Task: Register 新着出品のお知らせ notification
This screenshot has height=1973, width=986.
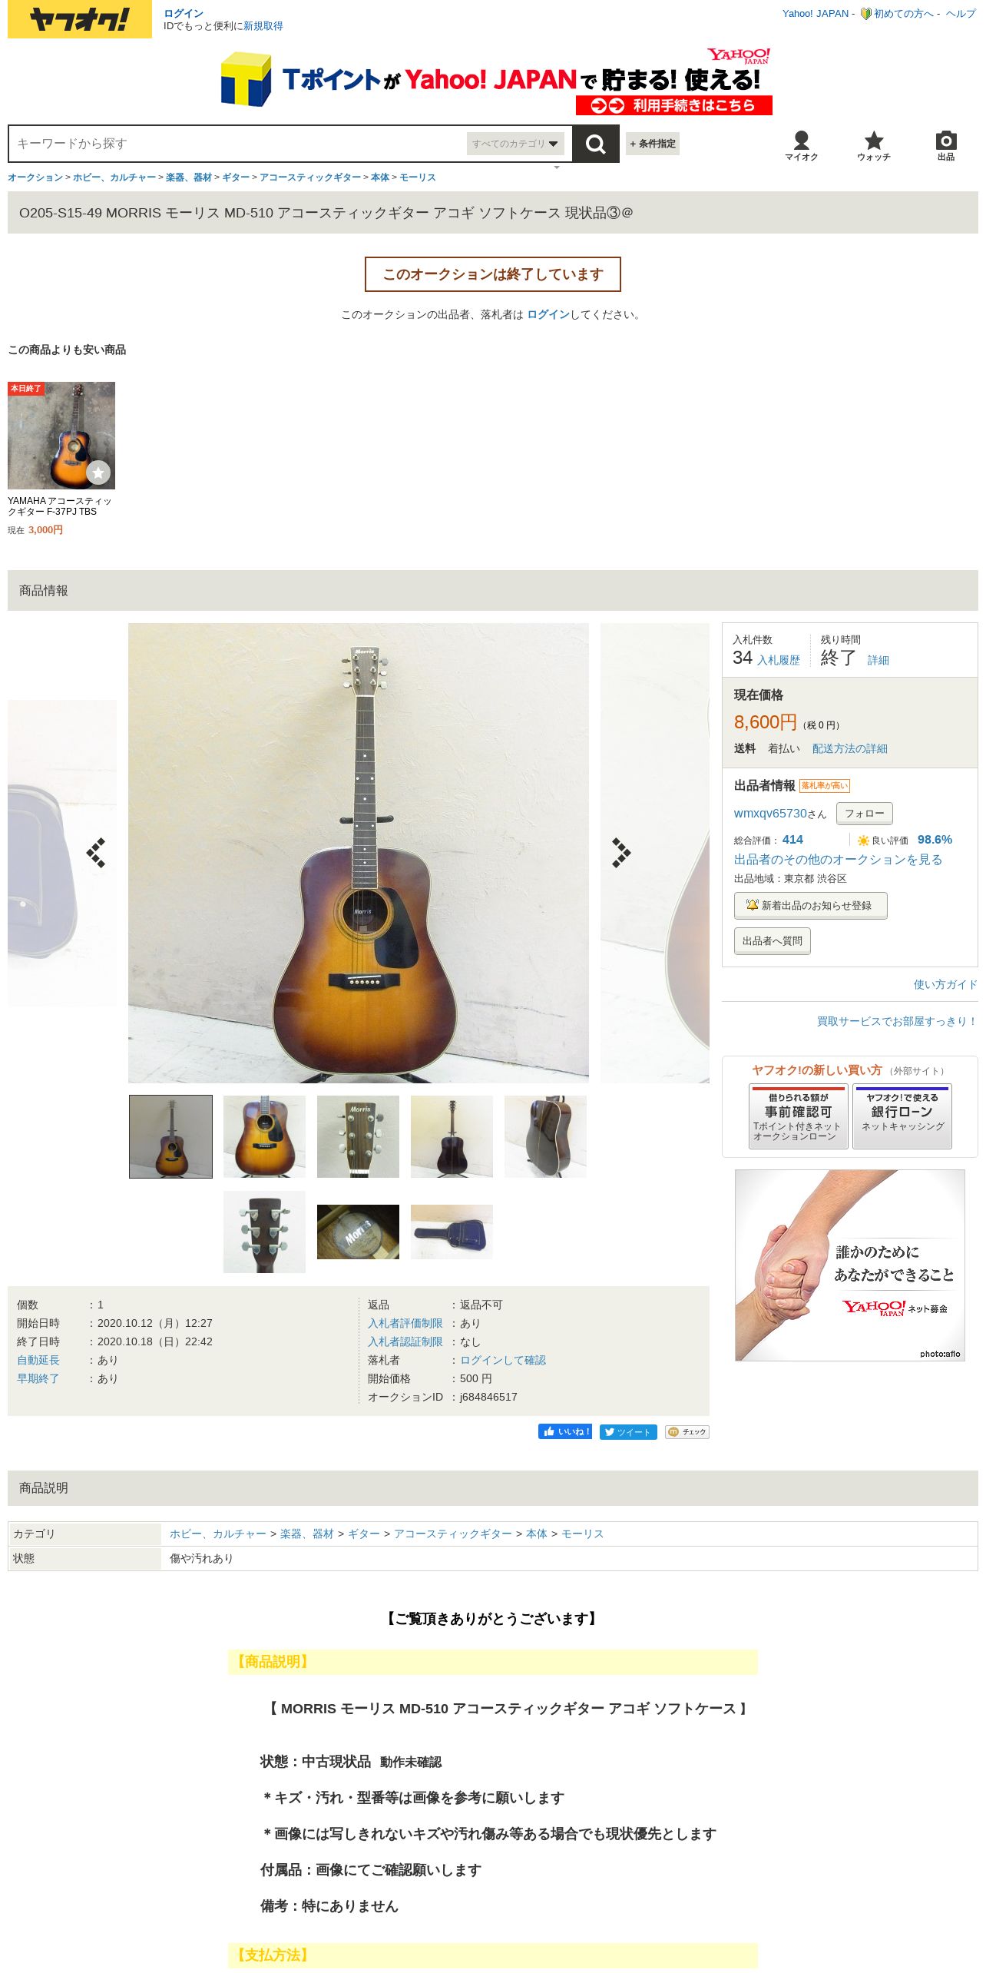Action: pos(810,905)
